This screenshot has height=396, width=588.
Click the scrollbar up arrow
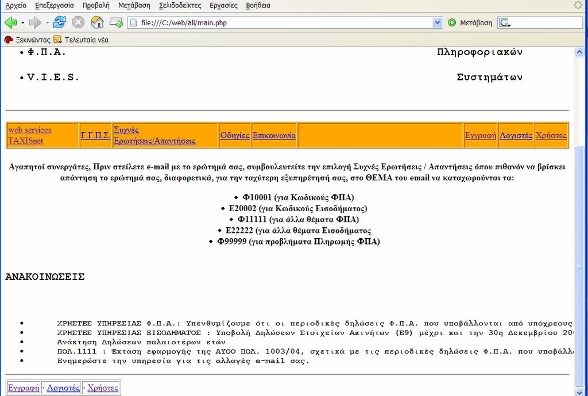click(x=579, y=52)
